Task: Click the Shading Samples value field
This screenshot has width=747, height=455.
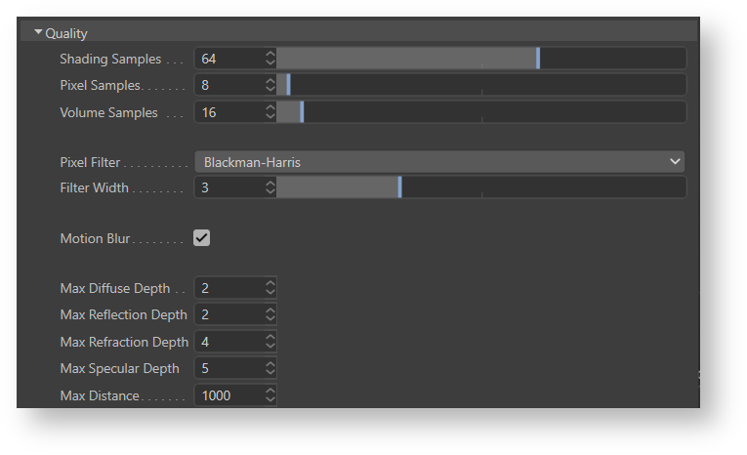Action: pyautogui.click(x=229, y=59)
